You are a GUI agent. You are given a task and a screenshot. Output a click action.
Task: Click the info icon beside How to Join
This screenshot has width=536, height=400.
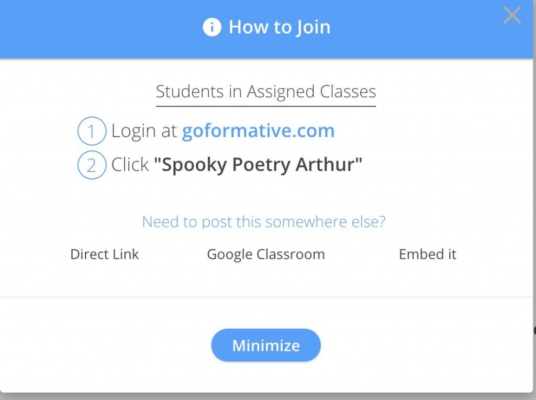(212, 27)
